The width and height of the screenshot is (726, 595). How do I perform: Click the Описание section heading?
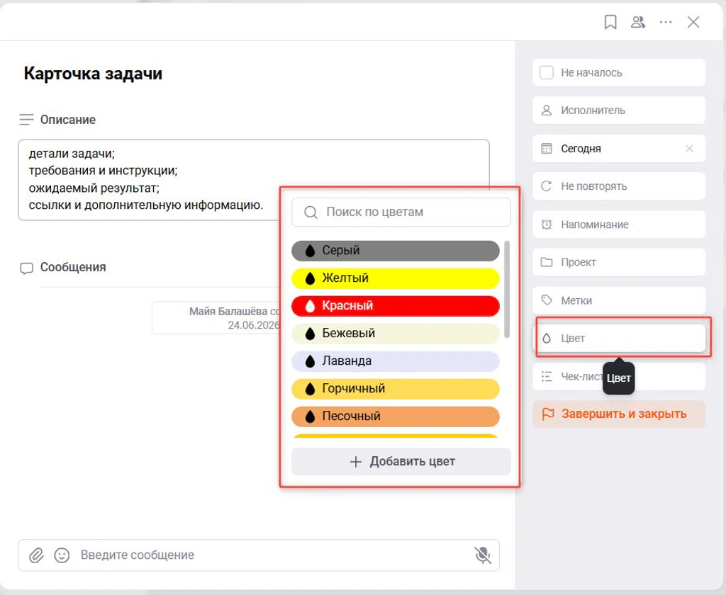click(x=68, y=120)
